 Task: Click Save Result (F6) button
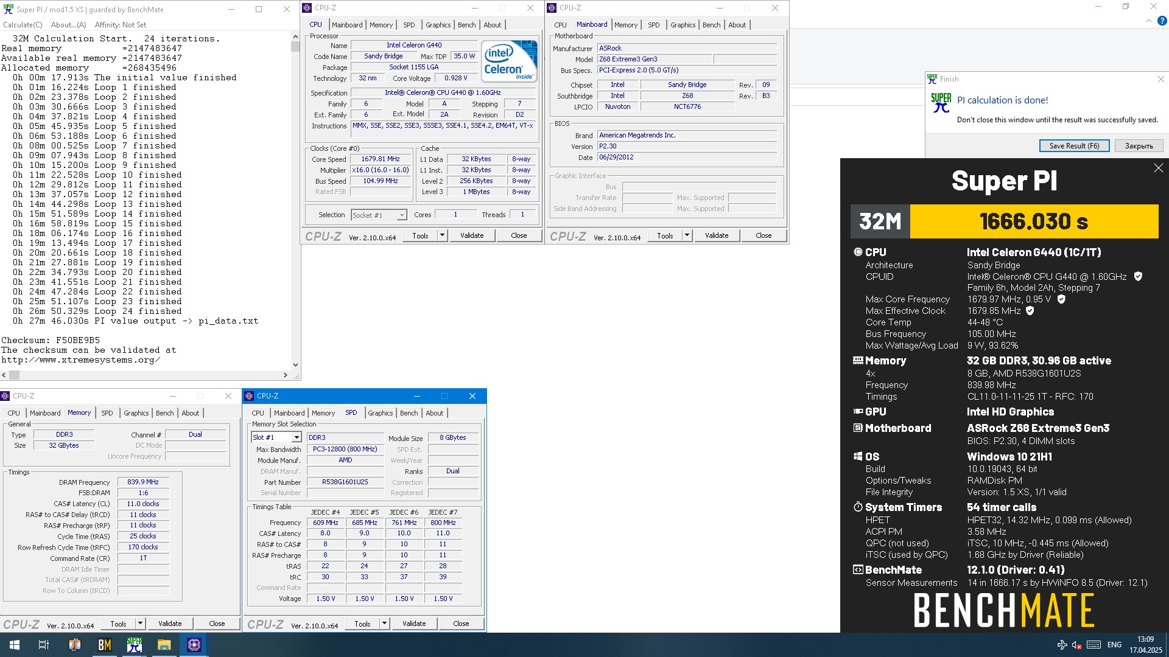[1074, 146]
